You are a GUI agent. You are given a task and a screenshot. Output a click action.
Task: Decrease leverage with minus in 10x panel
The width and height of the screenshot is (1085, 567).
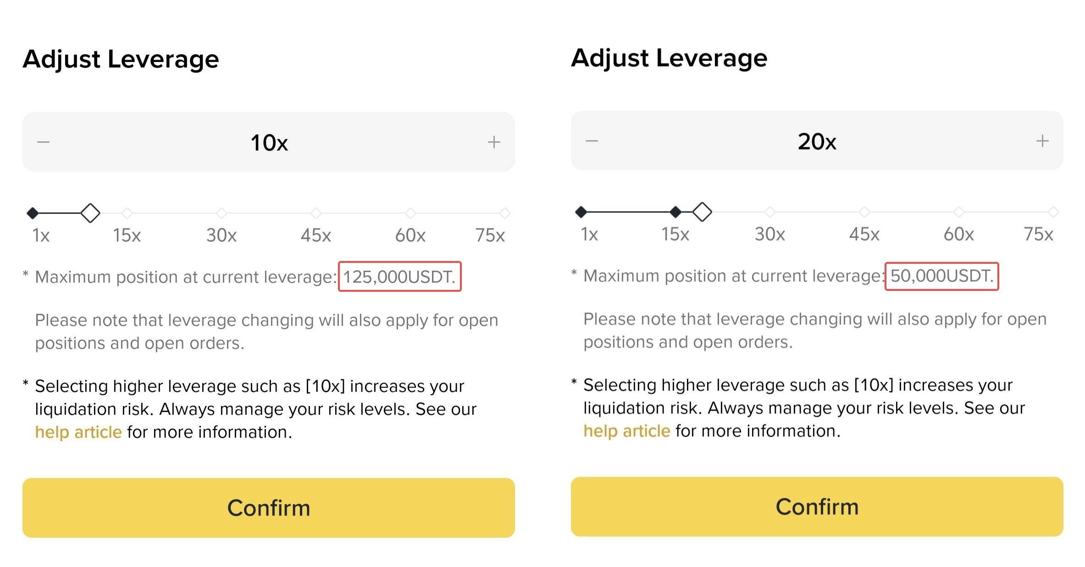click(x=43, y=142)
